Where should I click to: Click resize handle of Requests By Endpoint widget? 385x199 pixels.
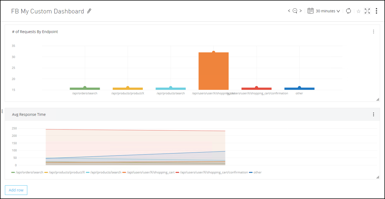[x=378, y=99]
